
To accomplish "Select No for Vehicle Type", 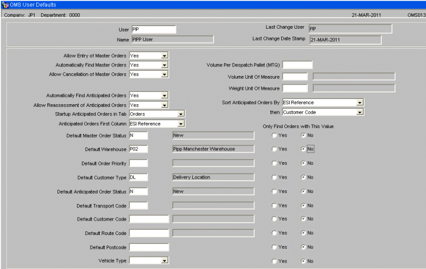I will (303, 261).
